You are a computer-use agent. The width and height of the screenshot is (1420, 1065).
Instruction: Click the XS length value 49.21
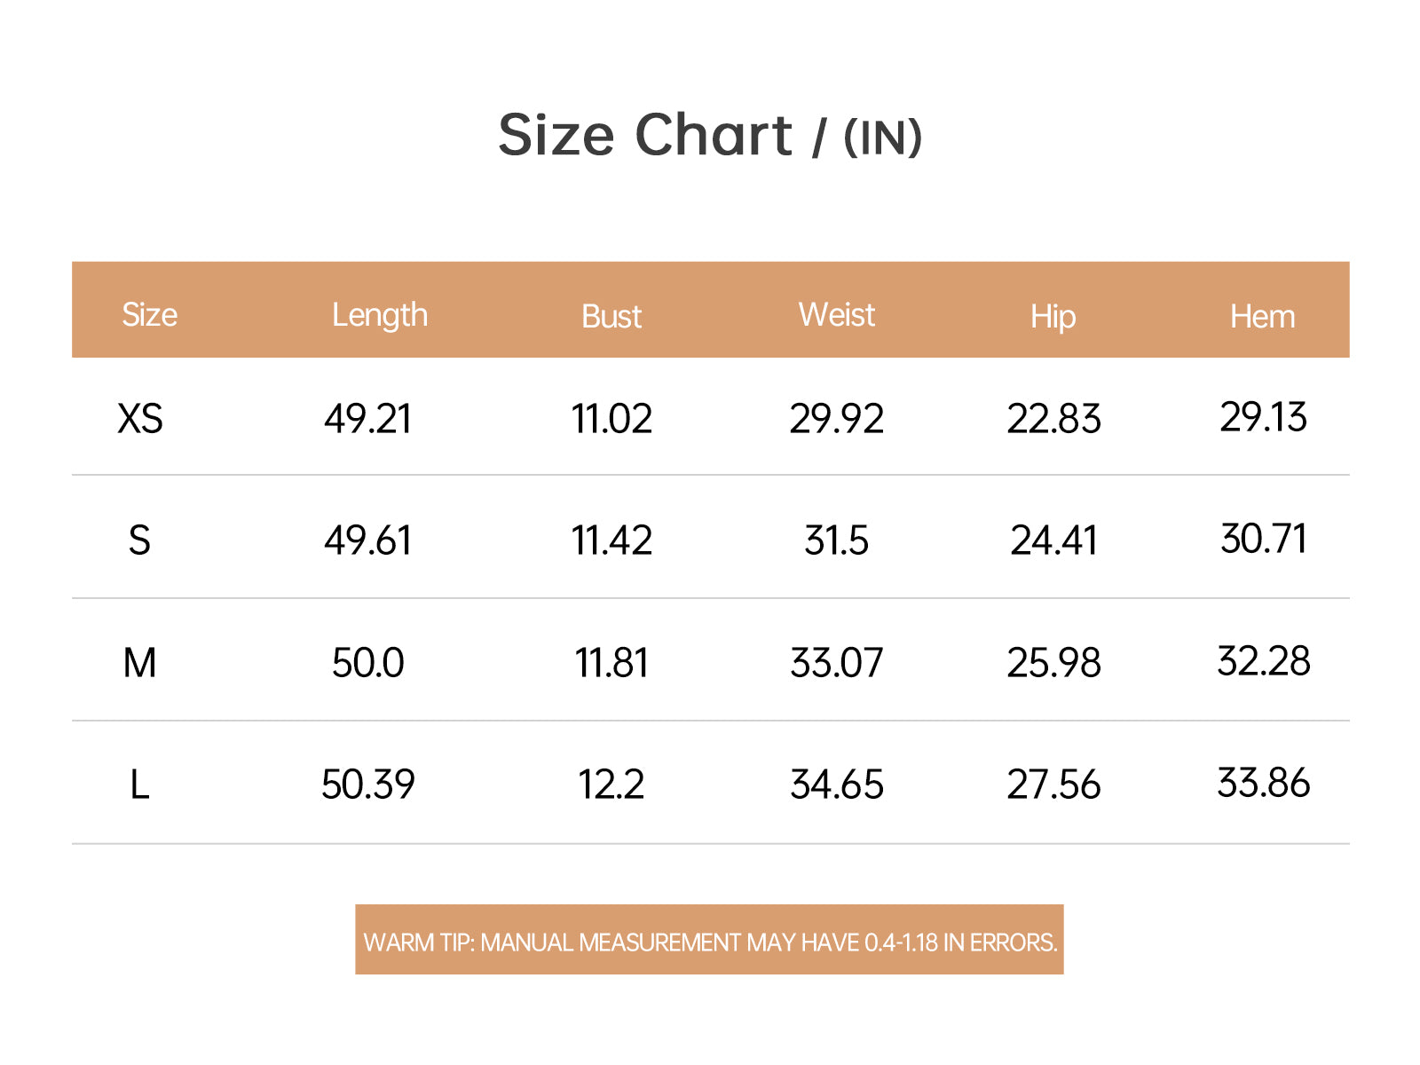[367, 418]
